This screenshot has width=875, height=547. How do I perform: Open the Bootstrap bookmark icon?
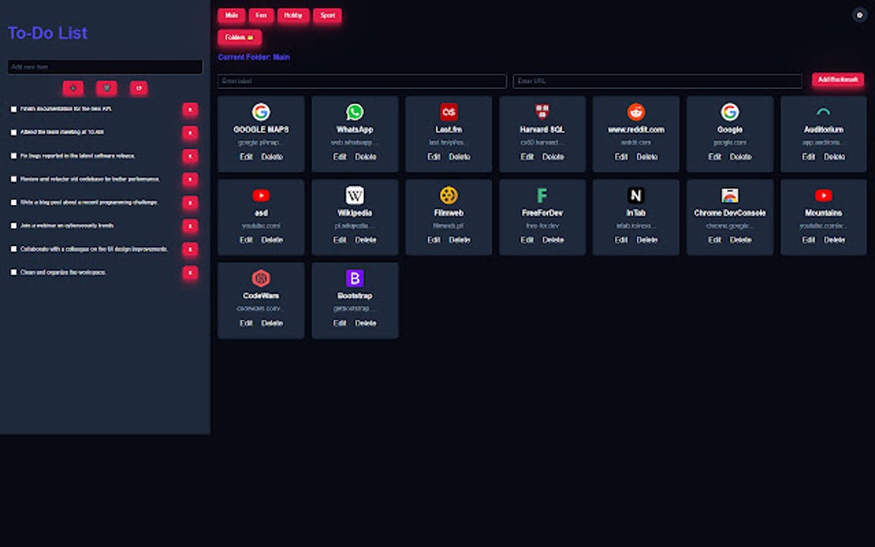[354, 279]
